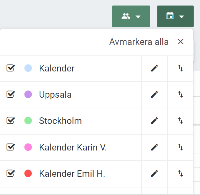This screenshot has height=195, width=200.
Task: Edit Kalender Karin V. via pencil icon
Action: [x=154, y=147]
